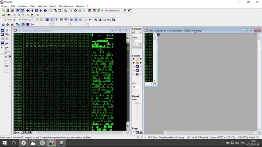The width and height of the screenshot is (262, 147).
Task: Click the magnifier search icon in the main toolbar
Action: (x=55, y=11)
